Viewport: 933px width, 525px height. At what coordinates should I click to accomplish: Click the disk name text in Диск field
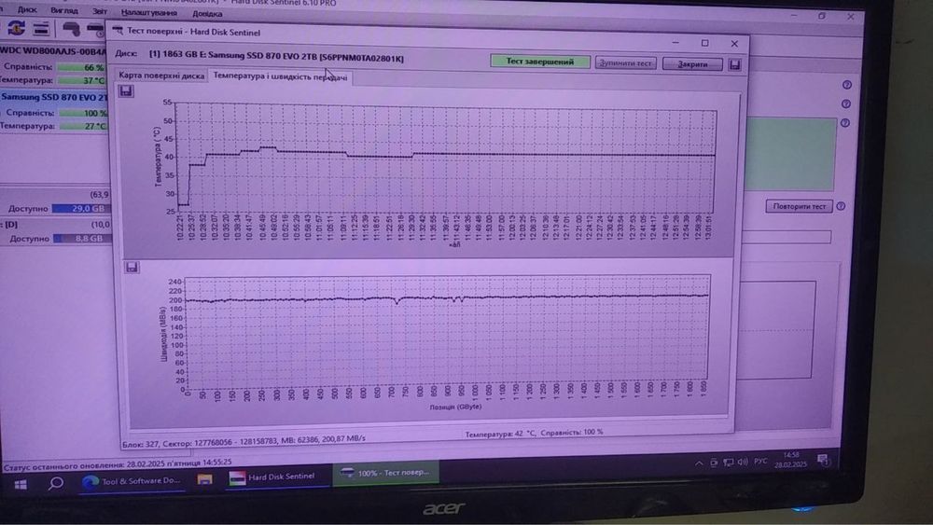point(276,57)
